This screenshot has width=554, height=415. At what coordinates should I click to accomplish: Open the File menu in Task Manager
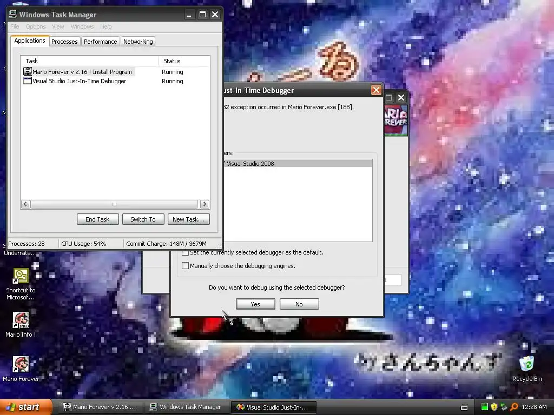(15, 26)
